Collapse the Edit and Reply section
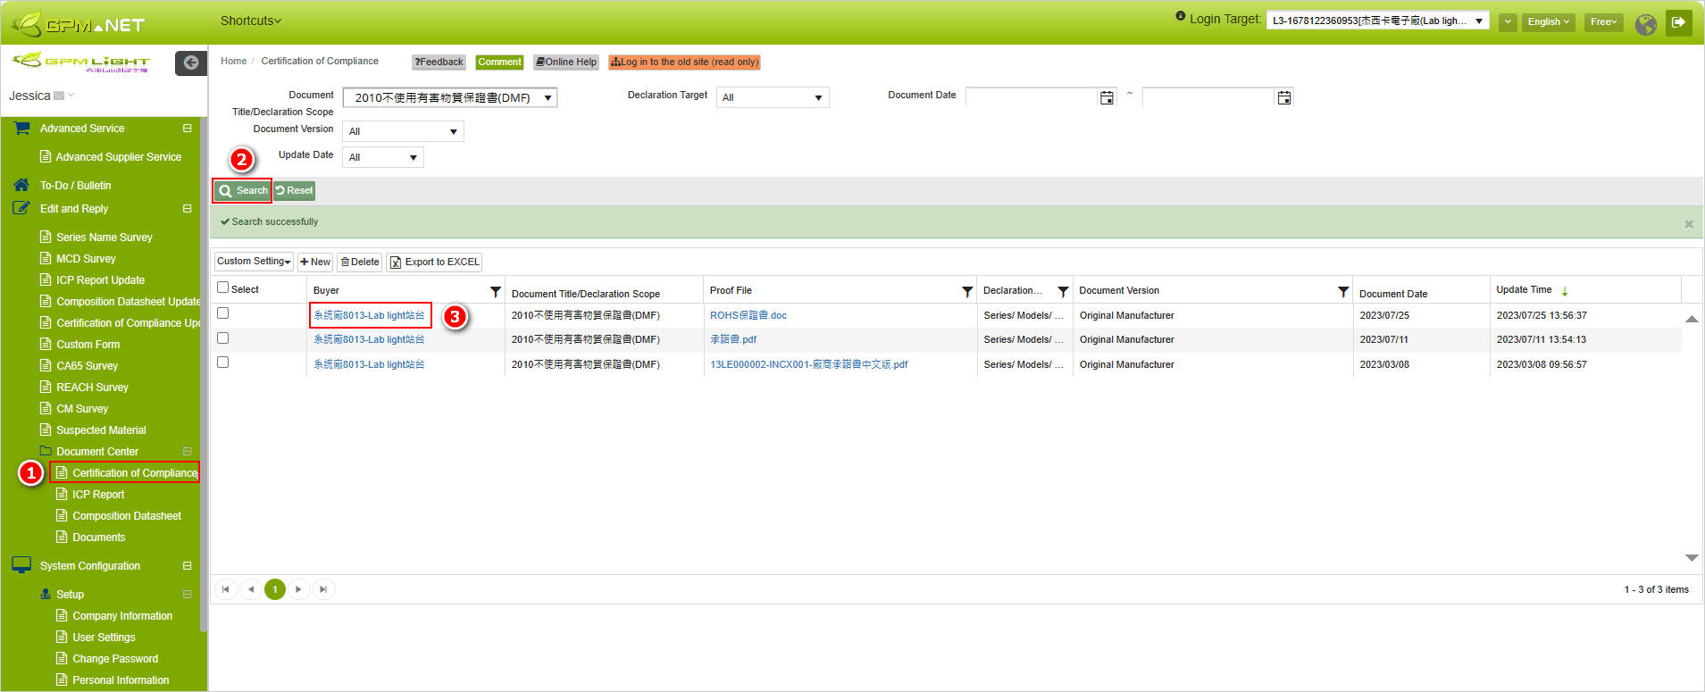 pos(188,209)
